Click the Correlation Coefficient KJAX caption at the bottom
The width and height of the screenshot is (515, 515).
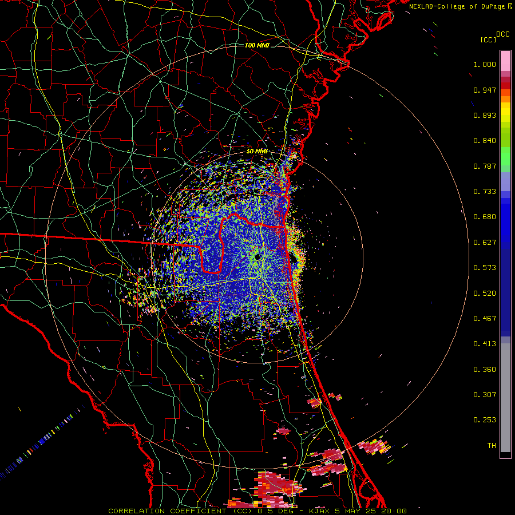click(x=257, y=511)
